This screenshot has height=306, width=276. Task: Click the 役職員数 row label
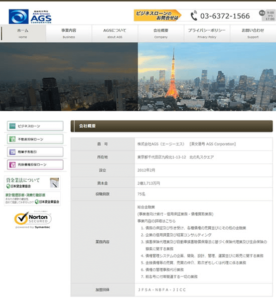pos(102,194)
